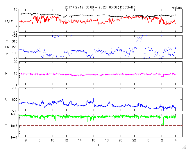Click the '-5' tick on Bt,Bz axis
Screen dimensions: 186x149
tap(16, 27)
